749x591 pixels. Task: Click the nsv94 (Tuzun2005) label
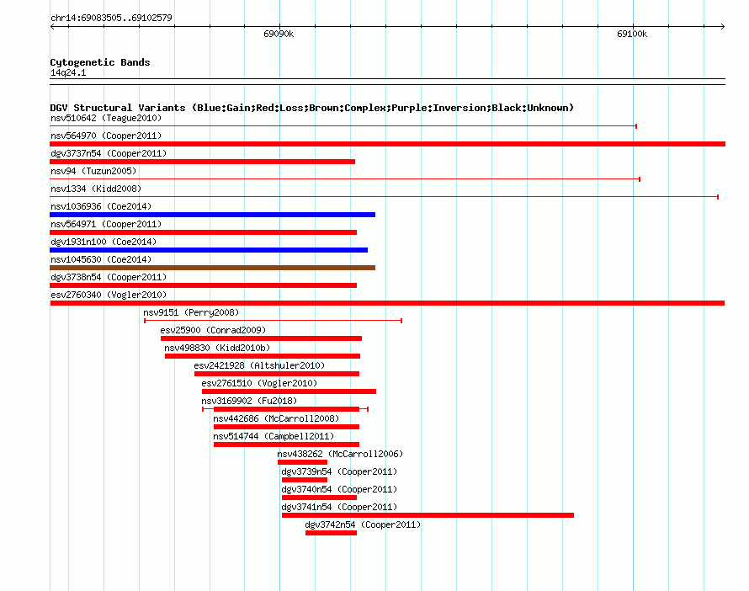point(93,171)
